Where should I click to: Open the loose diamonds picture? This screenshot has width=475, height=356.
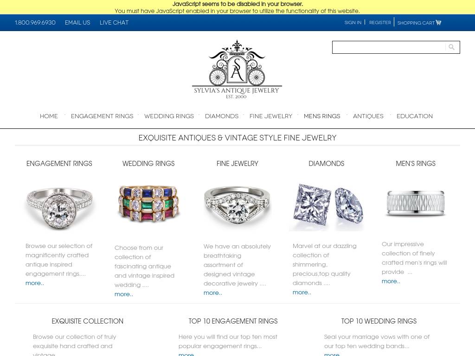coord(327,207)
